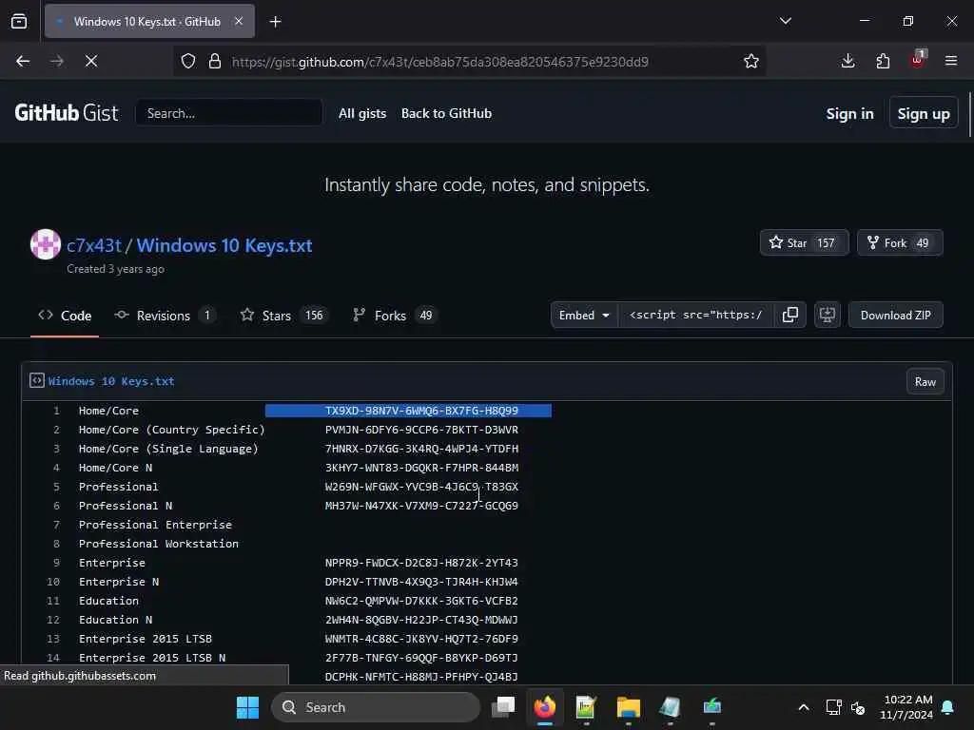Click line number 1

(56, 411)
